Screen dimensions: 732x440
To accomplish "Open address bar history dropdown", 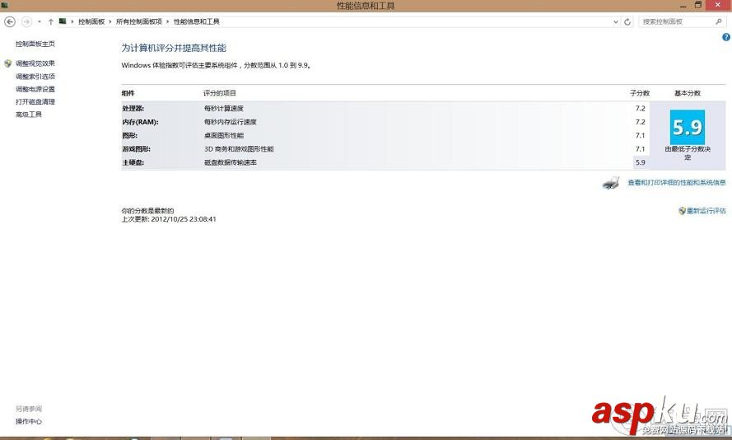I will [616, 21].
